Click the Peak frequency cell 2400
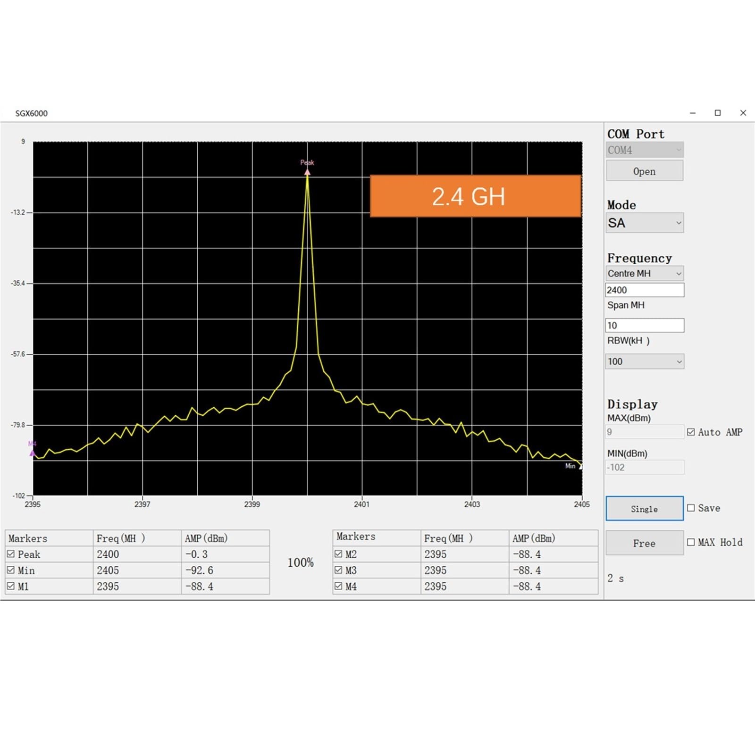This screenshot has height=755, width=755. (137, 554)
